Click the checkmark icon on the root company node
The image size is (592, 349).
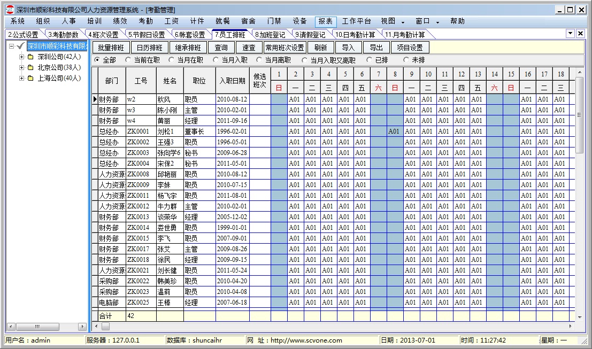(21, 46)
